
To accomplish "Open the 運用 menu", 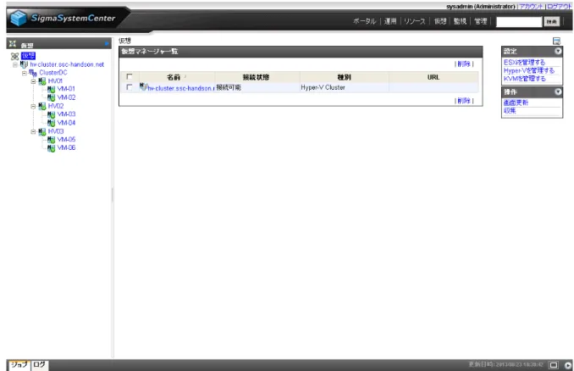I will (x=390, y=21).
